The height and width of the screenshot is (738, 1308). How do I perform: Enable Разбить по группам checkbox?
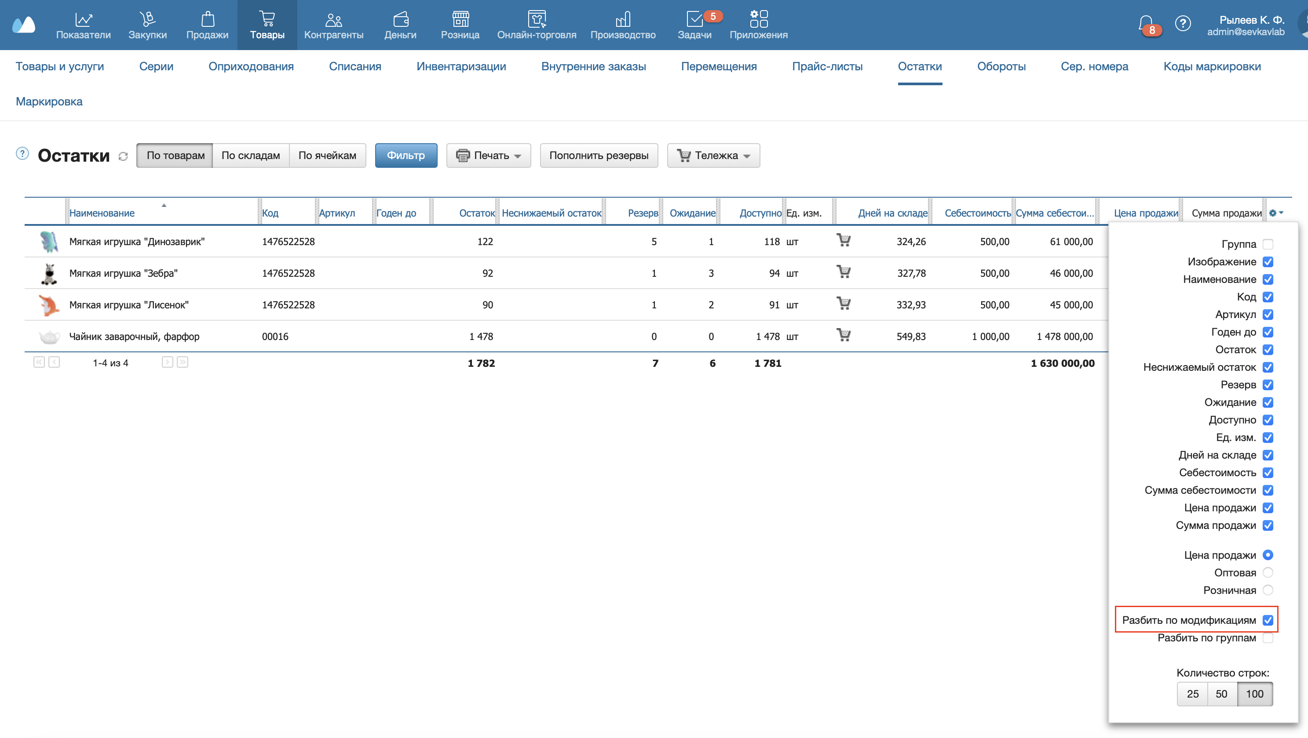pyautogui.click(x=1268, y=638)
